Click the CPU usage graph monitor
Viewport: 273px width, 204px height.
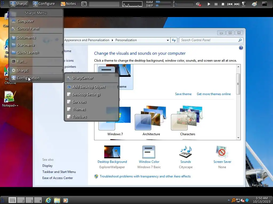pyautogui.click(x=132, y=4)
